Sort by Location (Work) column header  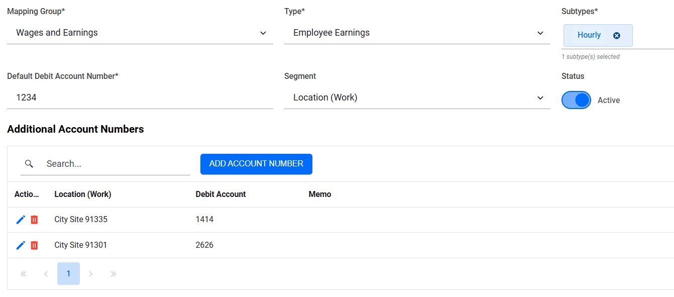click(x=83, y=194)
